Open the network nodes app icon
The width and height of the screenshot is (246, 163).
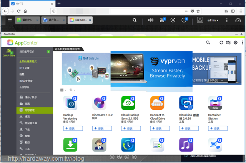215,145
